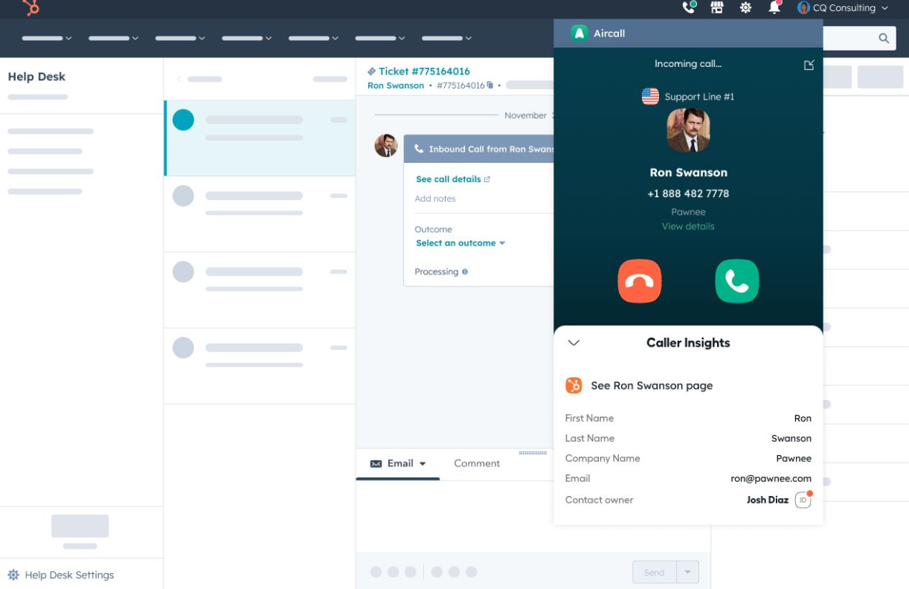Viewport: 909px width, 589px height.
Task: Open See Ron Swanson page link
Action: pyautogui.click(x=652, y=385)
